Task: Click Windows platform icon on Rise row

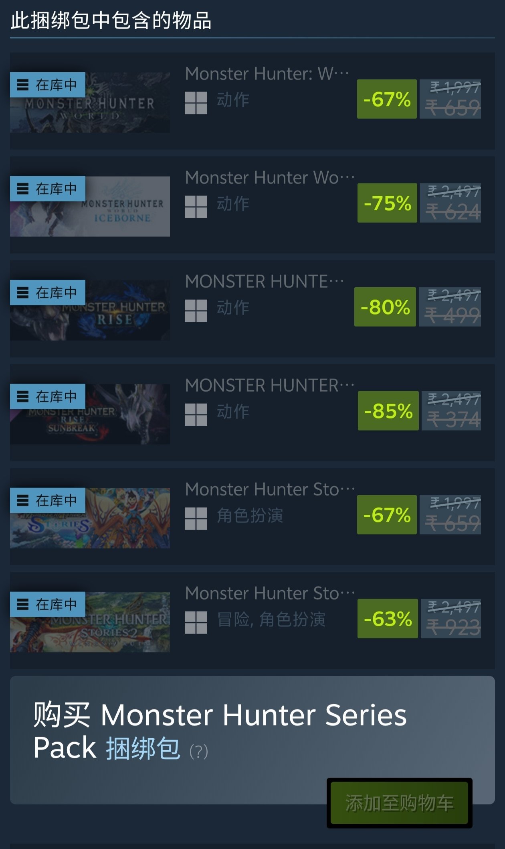Action: tap(196, 311)
